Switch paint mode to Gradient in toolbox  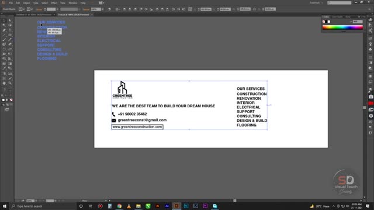click(7, 100)
